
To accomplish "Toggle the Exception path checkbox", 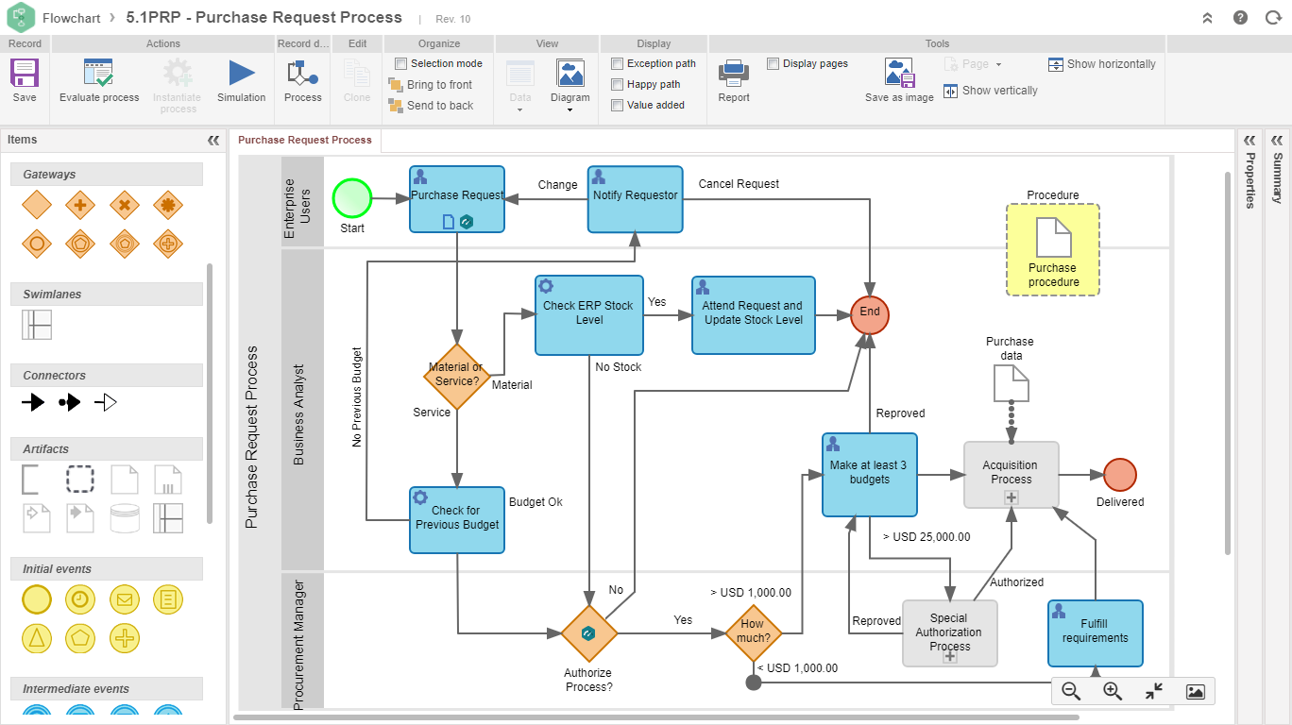I will click(x=618, y=63).
